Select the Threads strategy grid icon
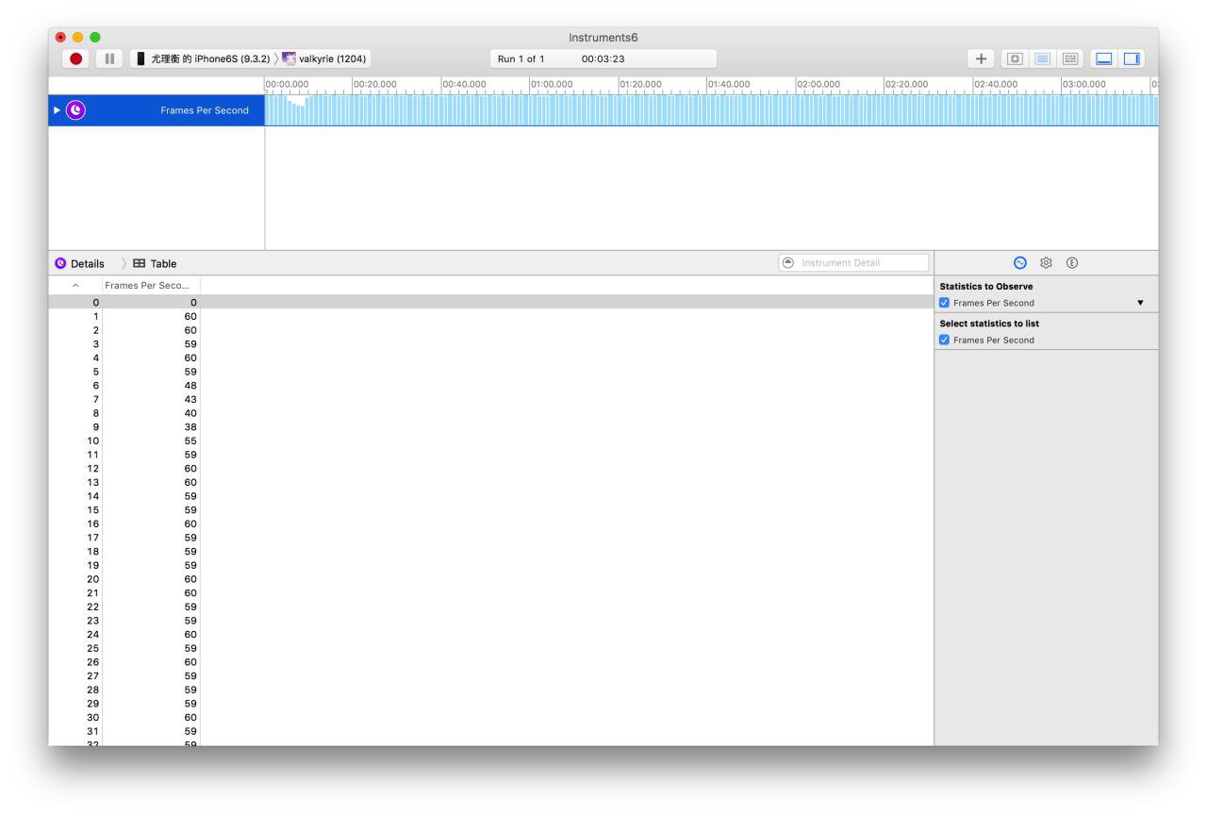Viewport: 1207px width, 815px height. coord(1069,58)
